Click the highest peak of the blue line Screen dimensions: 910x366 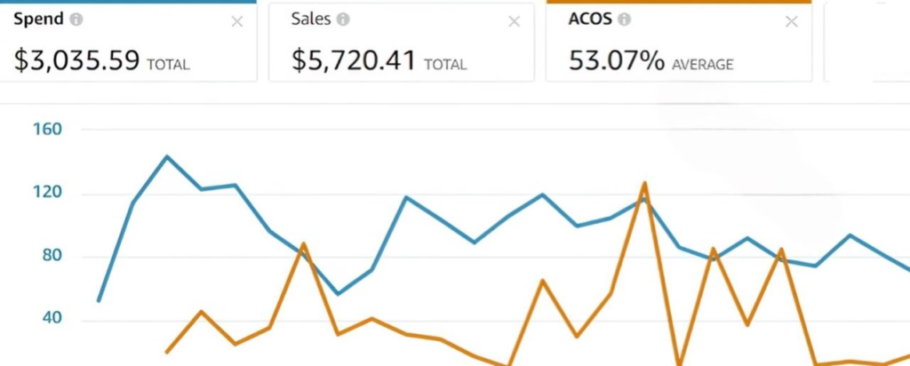[x=166, y=156]
